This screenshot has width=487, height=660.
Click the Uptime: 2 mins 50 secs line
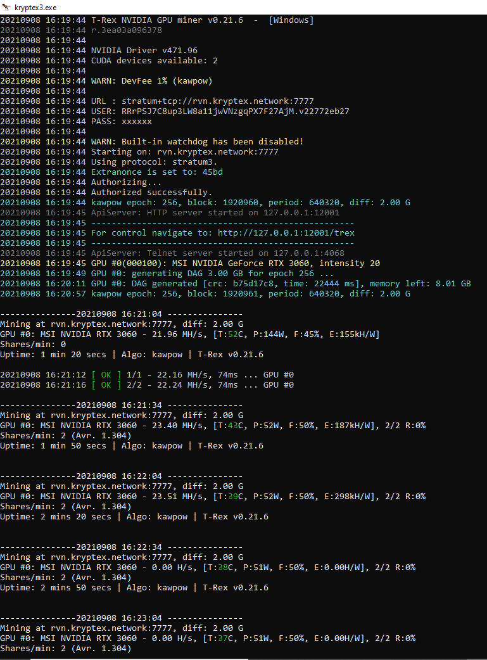134,588
